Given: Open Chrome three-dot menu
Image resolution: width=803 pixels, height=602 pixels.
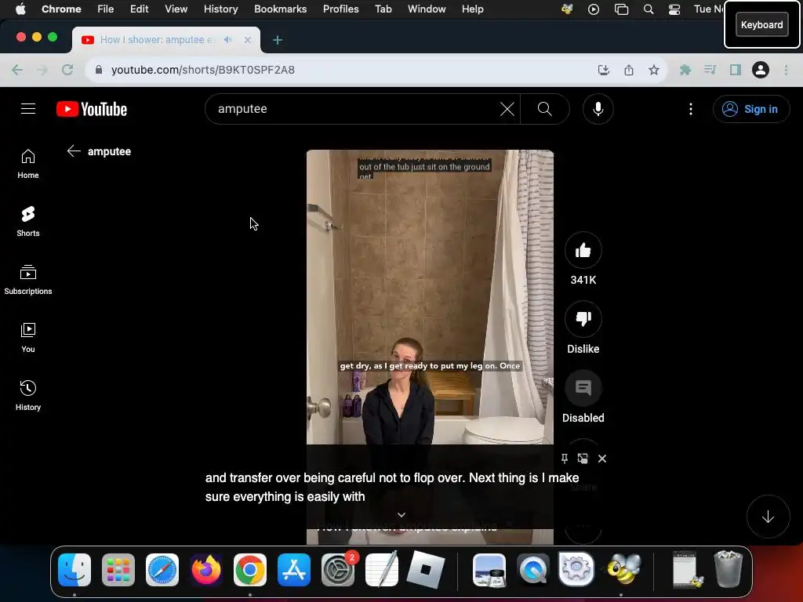Looking at the screenshot, I should coord(786,70).
